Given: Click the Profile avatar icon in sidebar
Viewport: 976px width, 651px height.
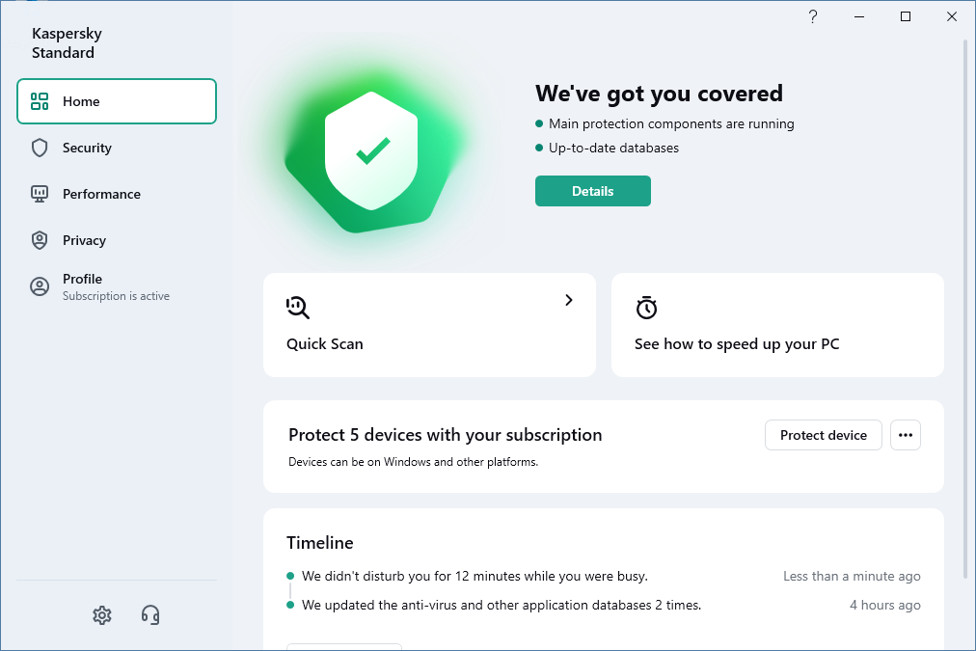Looking at the screenshot, I should [40, 286].
